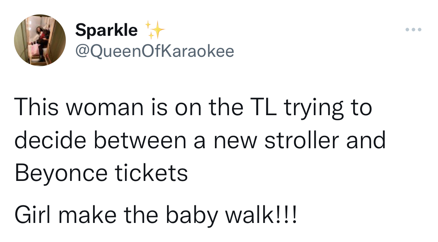Open the three-dot more options menu
Viewport: 438px width, 242px height.
413,29
